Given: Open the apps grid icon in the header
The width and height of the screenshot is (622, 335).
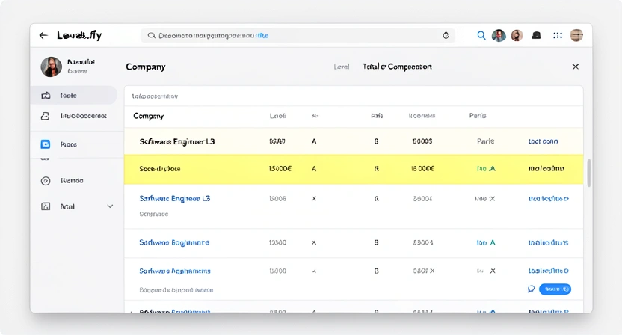Looking at the screenshot, I should click(557, 35).
